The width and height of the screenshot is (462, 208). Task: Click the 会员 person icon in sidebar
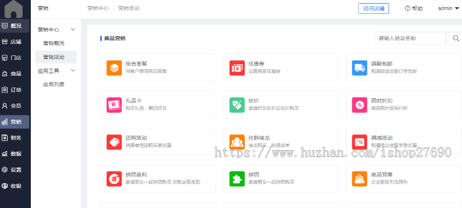point(5,106)
